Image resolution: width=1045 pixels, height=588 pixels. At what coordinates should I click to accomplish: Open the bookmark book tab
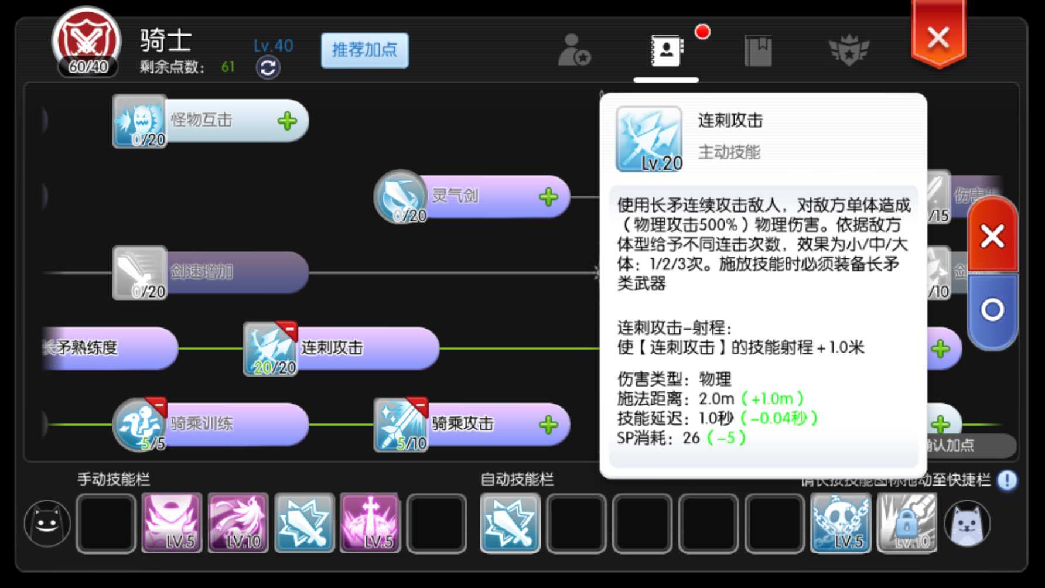tap(758, 50)
